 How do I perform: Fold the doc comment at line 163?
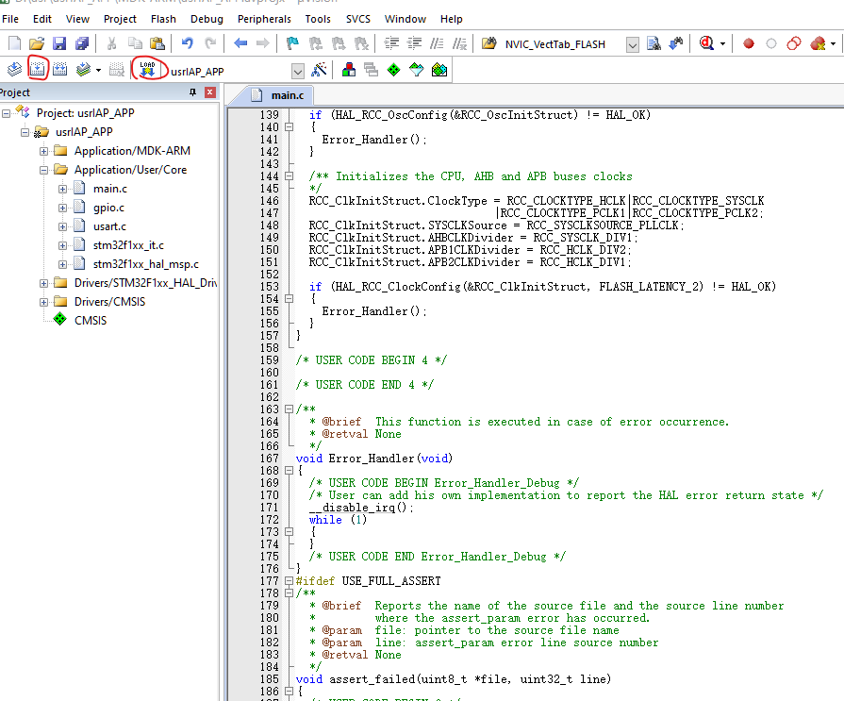point(290,409)
